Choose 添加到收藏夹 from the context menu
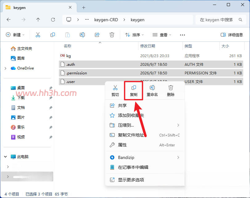The height and width of the screenshot is (198, 250). [x=145, y=115]
